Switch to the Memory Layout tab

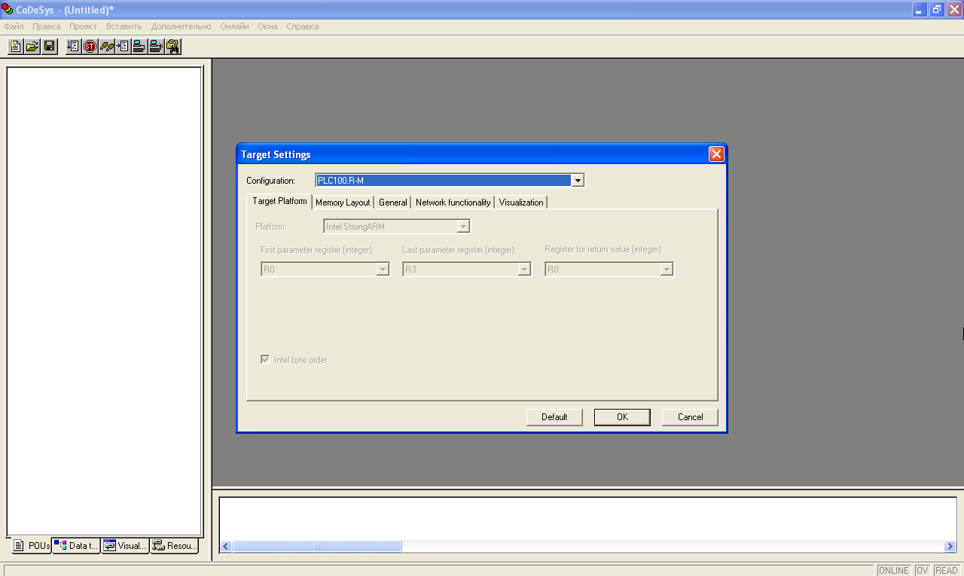[x=343, y=203]
